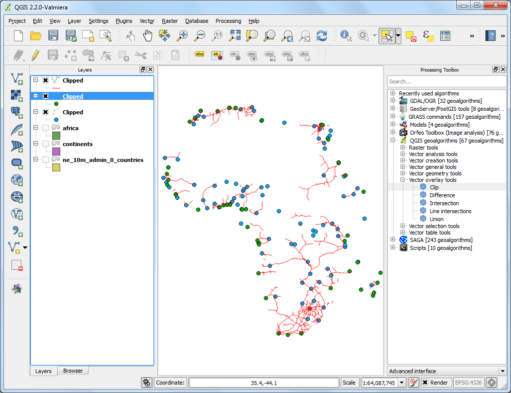Click the green africa layer color swatch
This screenshot has width=511, height=393.
[x=56, y=136]
